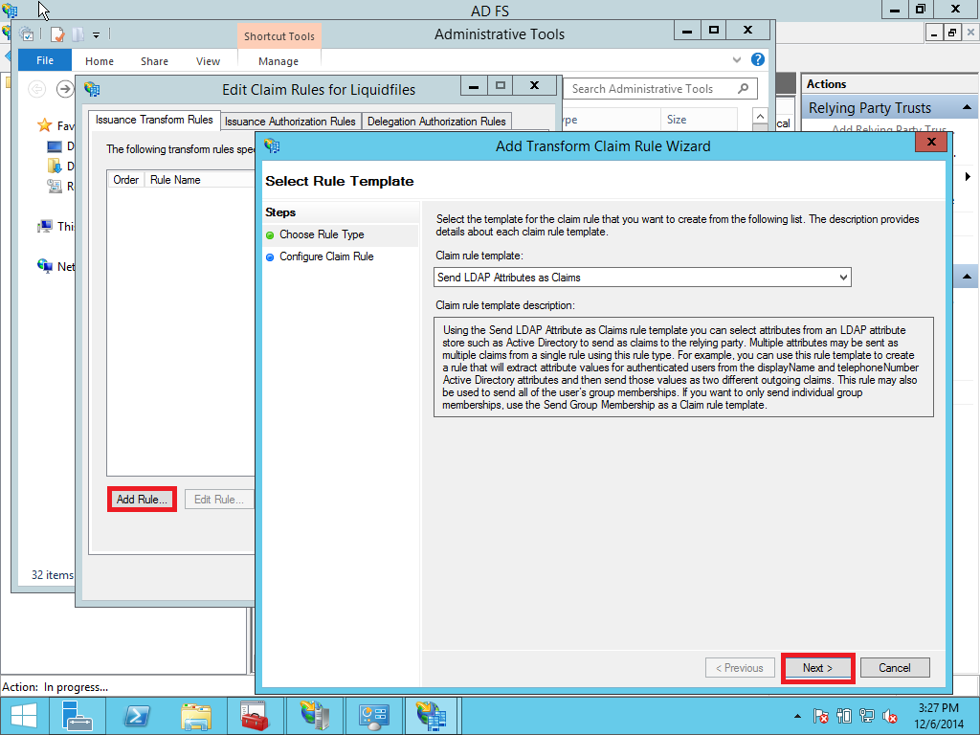The width and height of the screenshot is (980, 735).
Task: Click Next in the claim rule wizard
Action: coord(817,667)
